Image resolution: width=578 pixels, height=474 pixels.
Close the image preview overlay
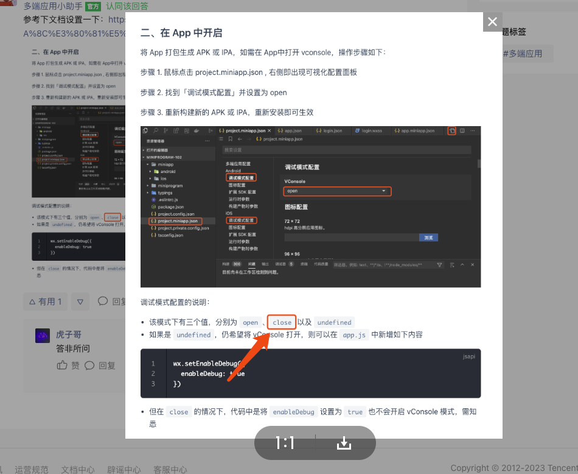pos(492,22)
